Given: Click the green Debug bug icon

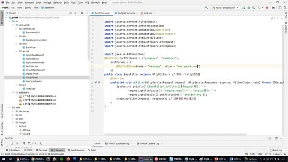Looking at the screenshot, I should 249,8.
